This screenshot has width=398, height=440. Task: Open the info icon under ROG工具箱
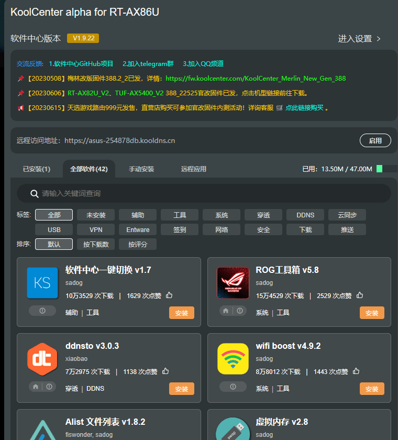[240, 311]
